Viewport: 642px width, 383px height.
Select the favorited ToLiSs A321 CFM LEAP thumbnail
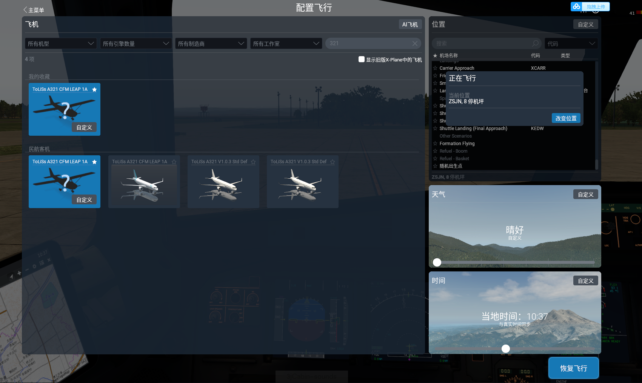[x=65, y=109]
